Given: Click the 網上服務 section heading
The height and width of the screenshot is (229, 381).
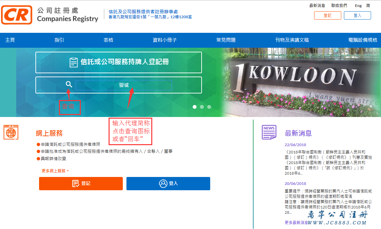Looking at the screenshot, I should tap(49, 133).
